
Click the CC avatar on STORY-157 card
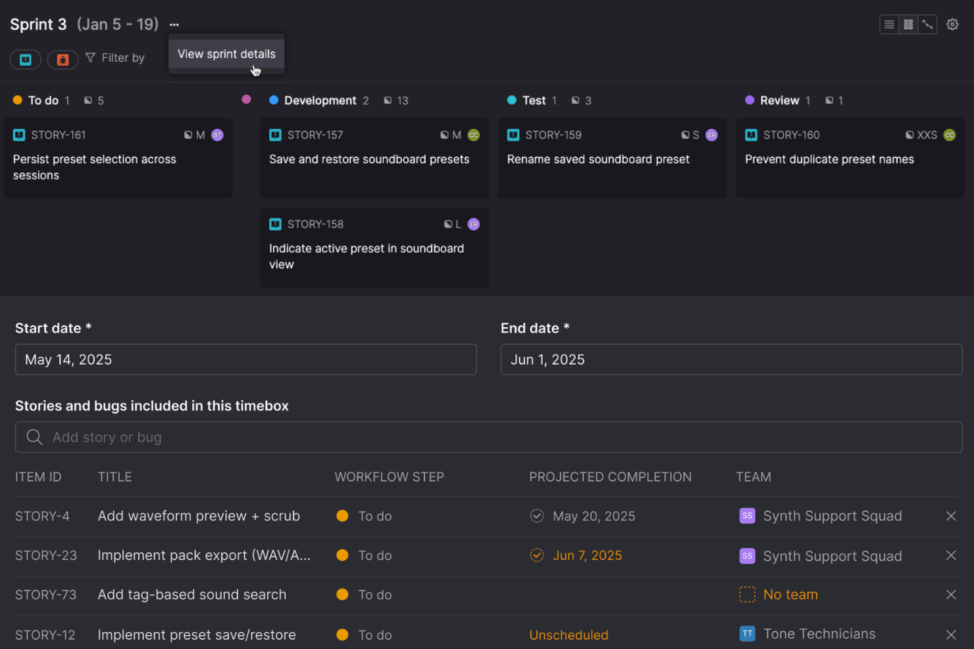coord(474,135)
